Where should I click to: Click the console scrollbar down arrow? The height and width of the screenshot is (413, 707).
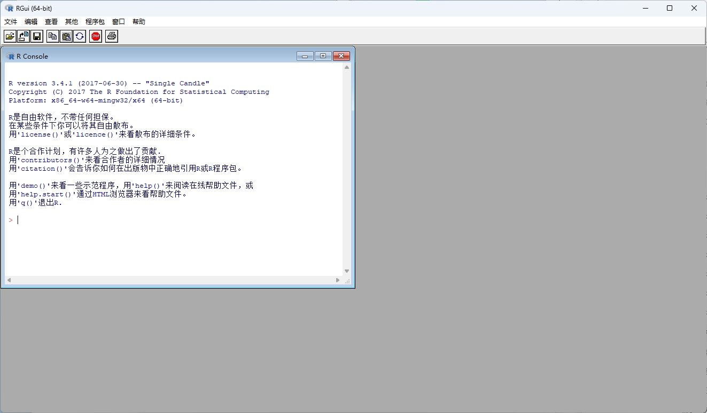coord(347,271)
